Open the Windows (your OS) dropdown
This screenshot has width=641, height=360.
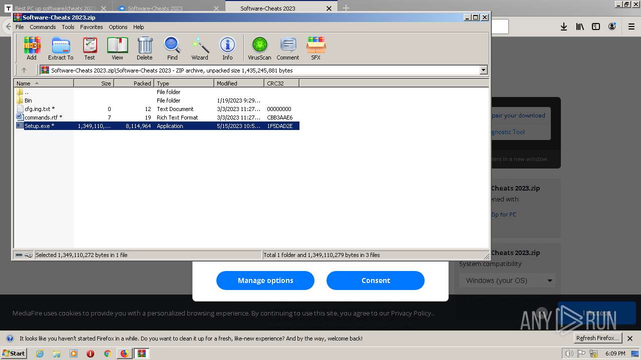click(x=508, y=280)
